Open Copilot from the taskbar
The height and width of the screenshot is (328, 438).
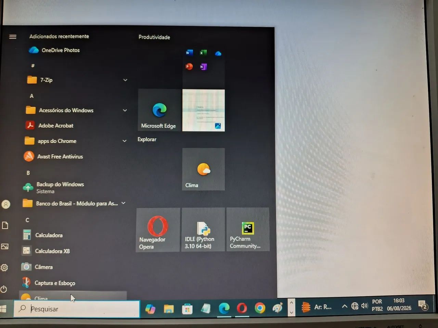click(x=150, y=309)
